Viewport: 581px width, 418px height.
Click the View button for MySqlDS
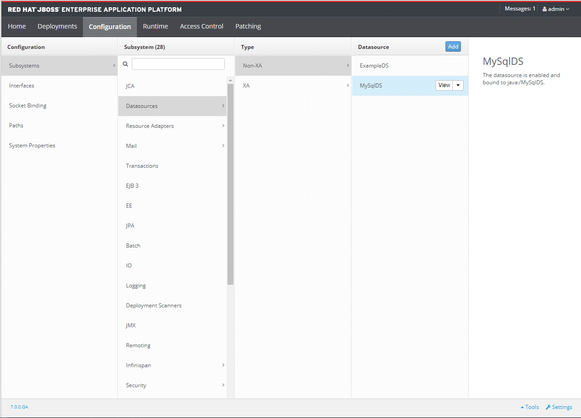click(444, 85)
